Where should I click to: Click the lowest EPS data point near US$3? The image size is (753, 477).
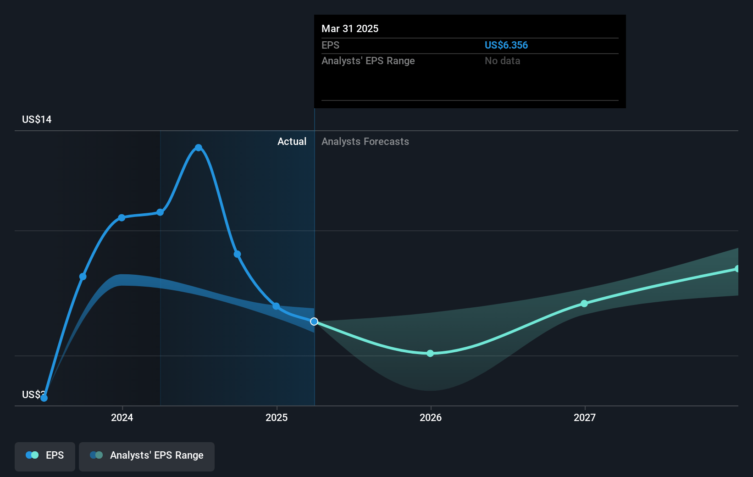(x=44, y=398)
